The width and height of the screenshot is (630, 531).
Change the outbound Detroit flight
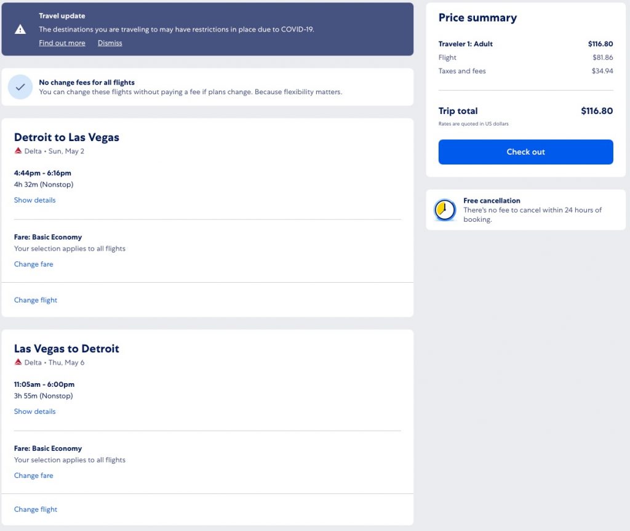(x=36, y=300)
